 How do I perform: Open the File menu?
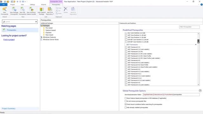3,4
